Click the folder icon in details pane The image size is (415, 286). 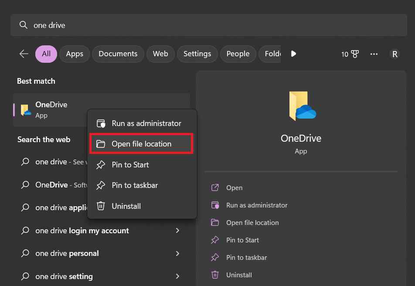click(214, 222)
